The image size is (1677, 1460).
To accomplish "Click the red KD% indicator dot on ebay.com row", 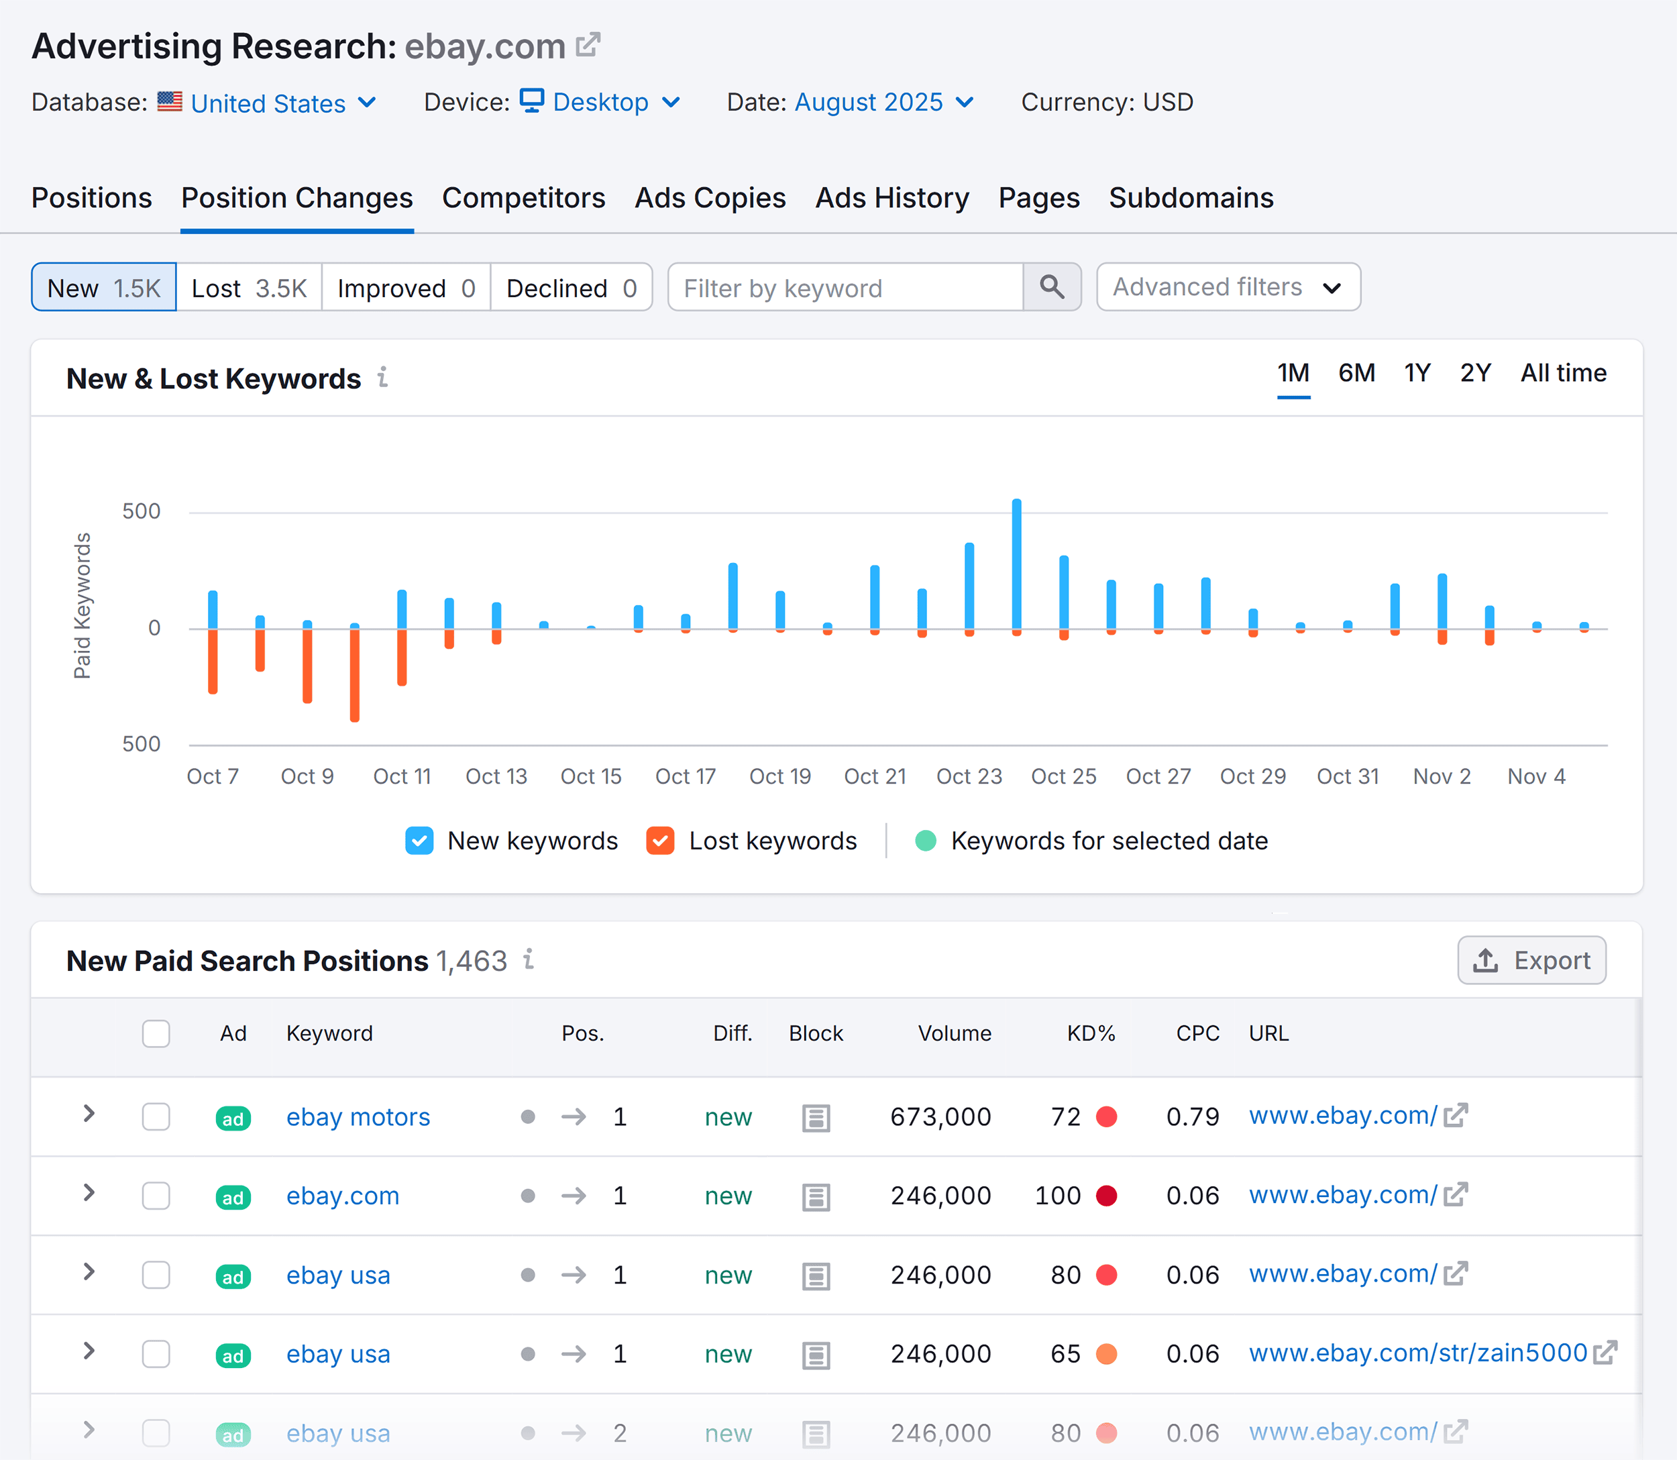I will point(1107,1196).
